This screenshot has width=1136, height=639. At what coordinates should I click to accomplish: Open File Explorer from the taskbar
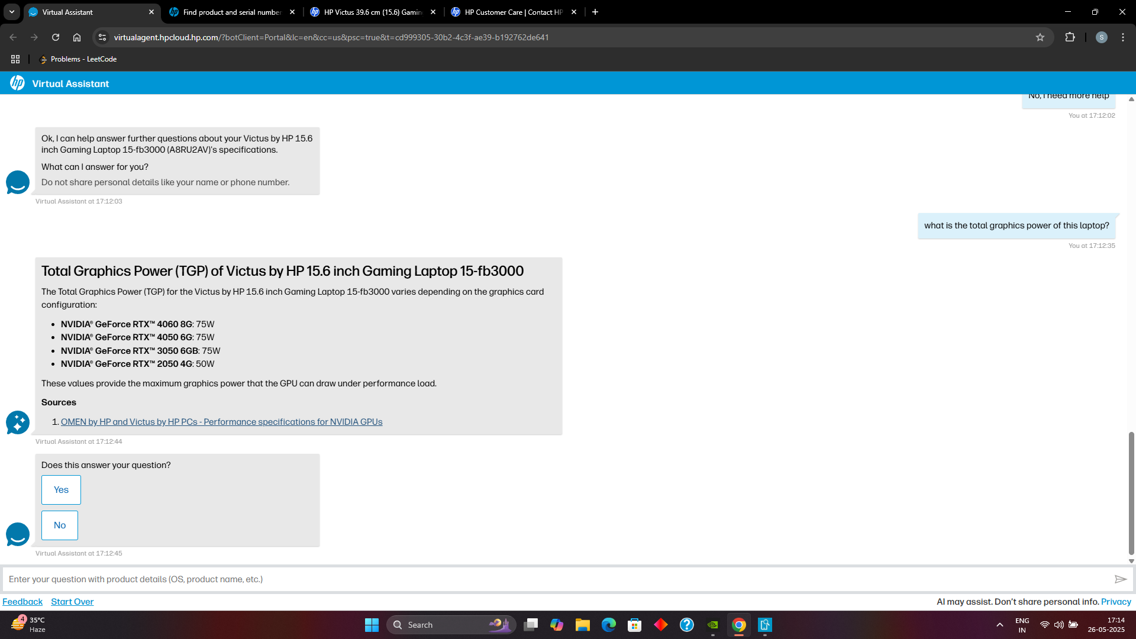pyautogui.click(x=583, y=624)
